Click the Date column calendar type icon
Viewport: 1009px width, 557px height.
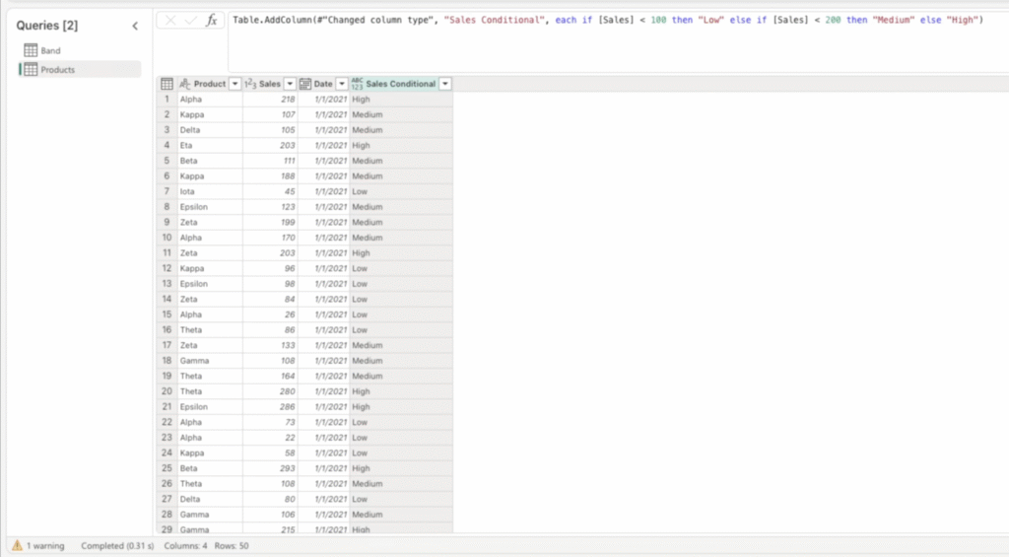(x=305, y=85)
